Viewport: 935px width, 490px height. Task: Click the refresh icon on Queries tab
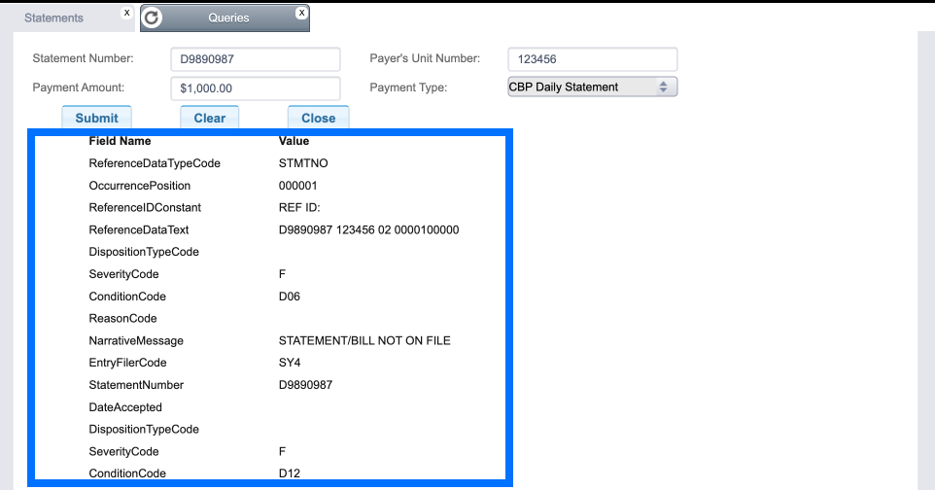pyautogui.click(x=153, y=17)
